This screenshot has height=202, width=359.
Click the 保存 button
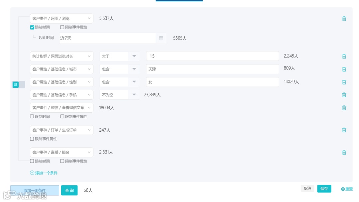[324, 189]
